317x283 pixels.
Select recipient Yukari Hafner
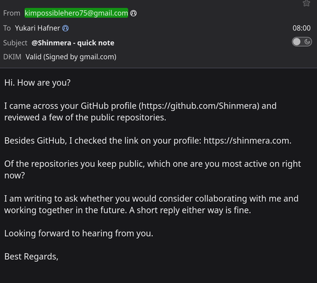[37, 28]
